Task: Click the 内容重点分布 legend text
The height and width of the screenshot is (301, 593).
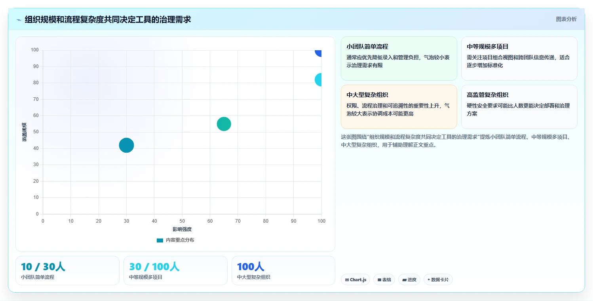Action: [x=180, y=240]
